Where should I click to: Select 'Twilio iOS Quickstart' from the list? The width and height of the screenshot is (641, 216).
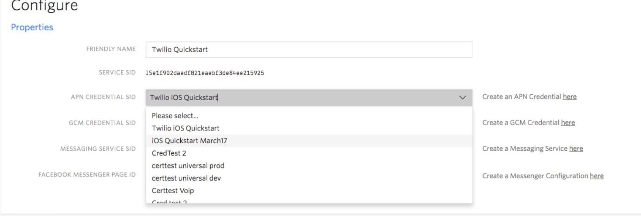pos(185,128)
